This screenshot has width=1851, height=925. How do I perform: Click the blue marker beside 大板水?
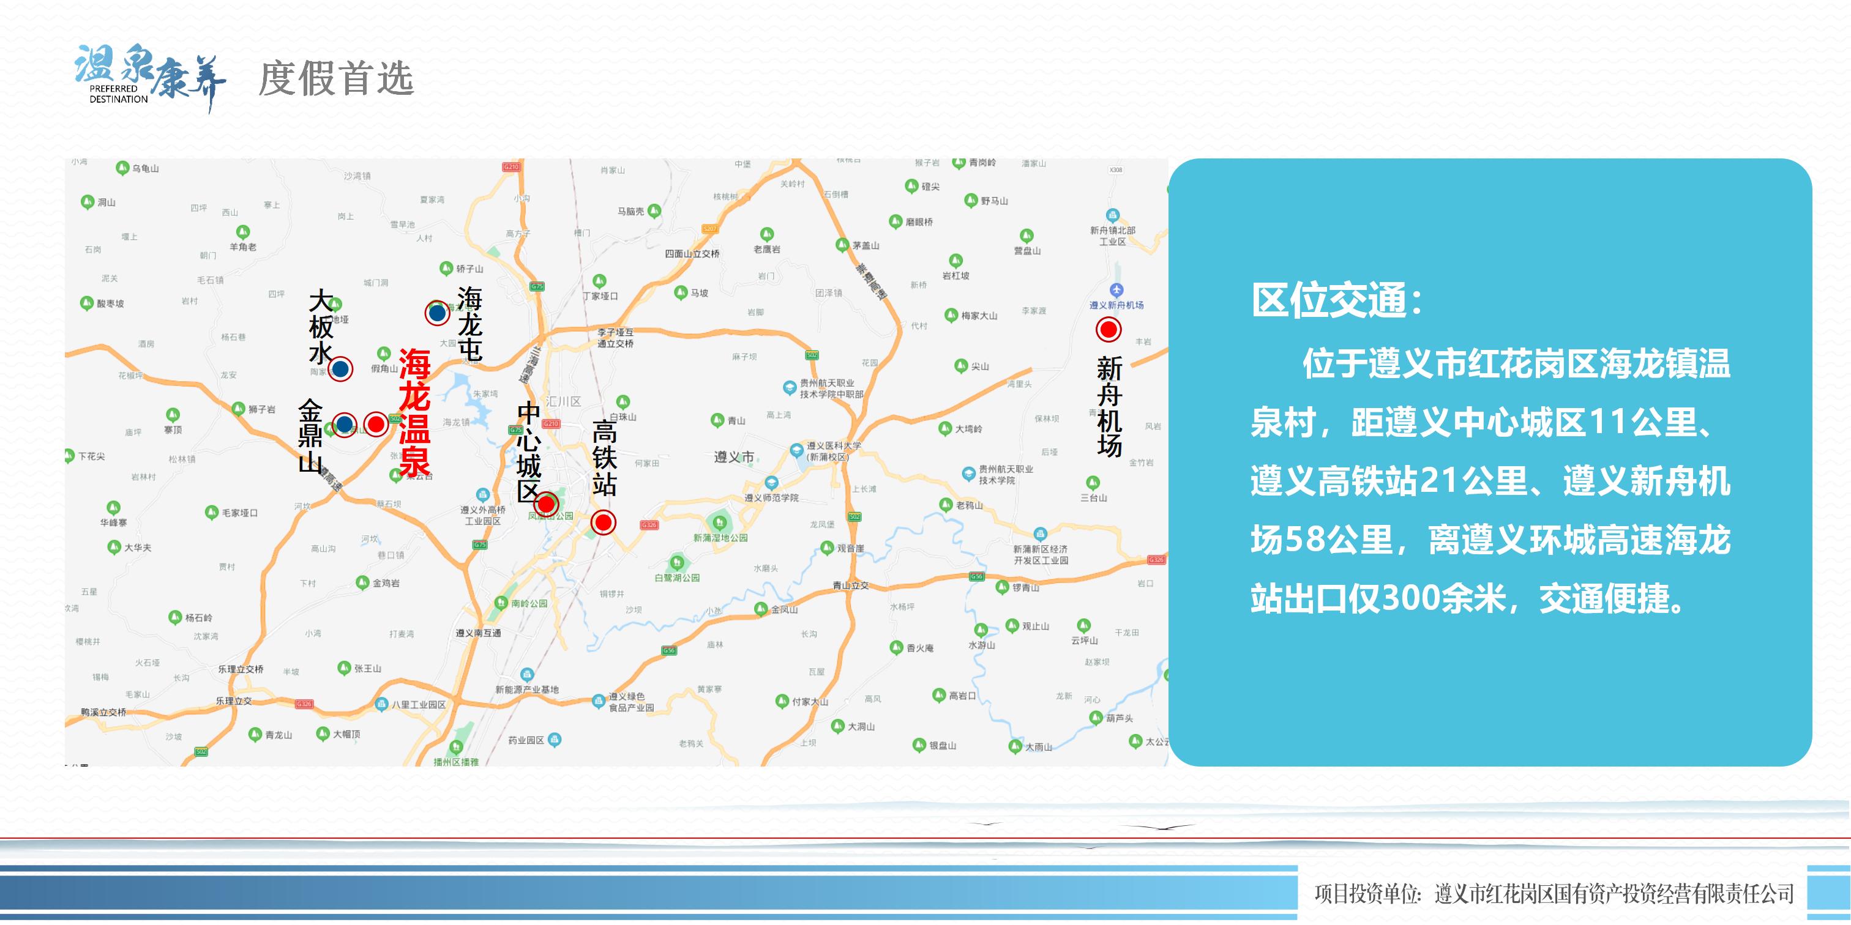click(x=340, y=369)
